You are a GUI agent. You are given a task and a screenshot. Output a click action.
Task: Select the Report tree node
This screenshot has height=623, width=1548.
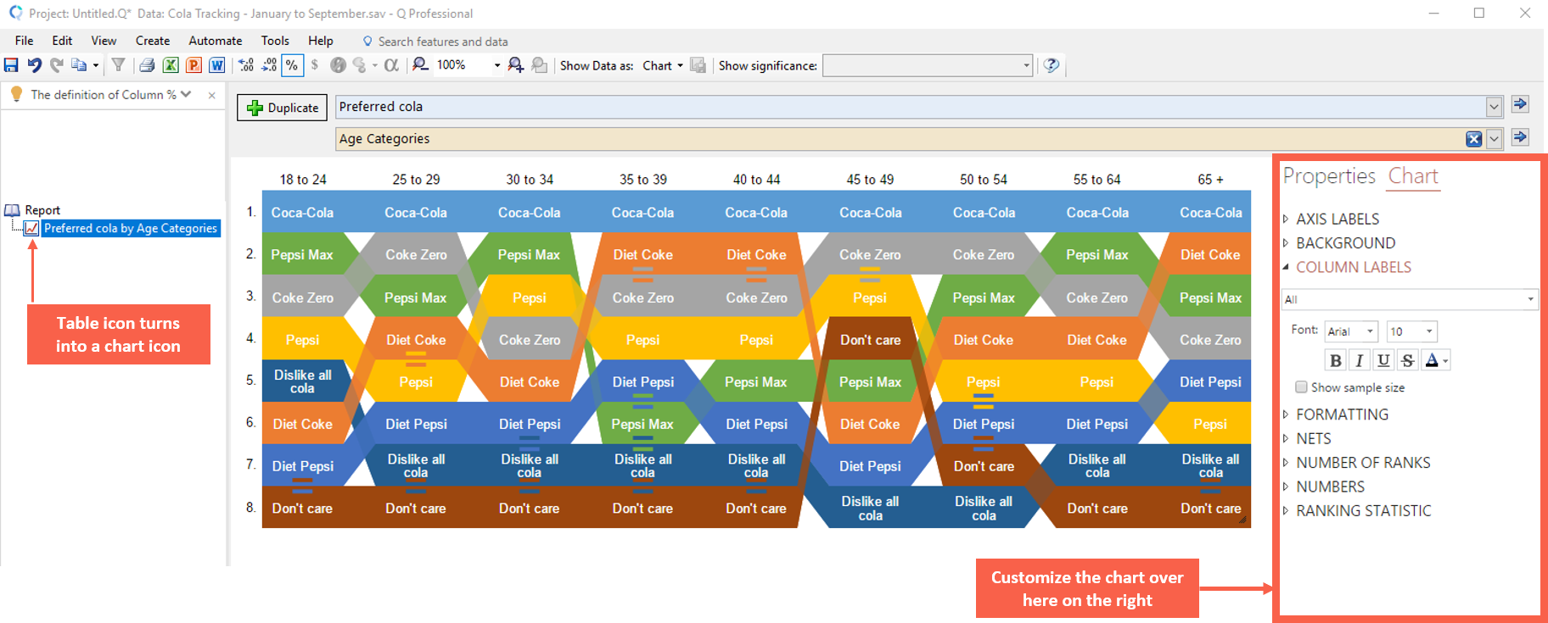[42, 210]
